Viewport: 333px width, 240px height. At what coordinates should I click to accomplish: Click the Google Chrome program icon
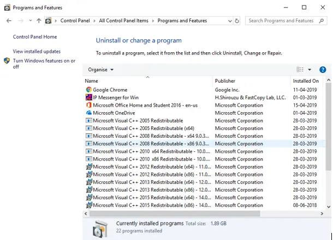[x=89, y=90]
